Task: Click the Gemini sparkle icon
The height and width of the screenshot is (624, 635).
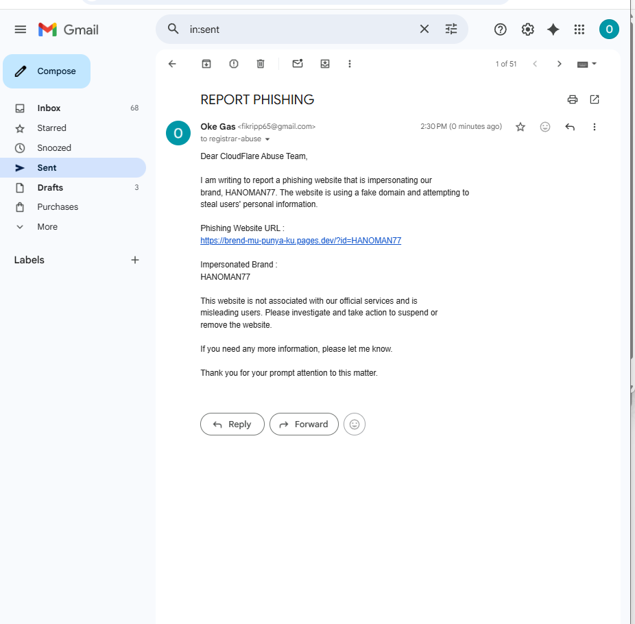Action: click(553, 29)
